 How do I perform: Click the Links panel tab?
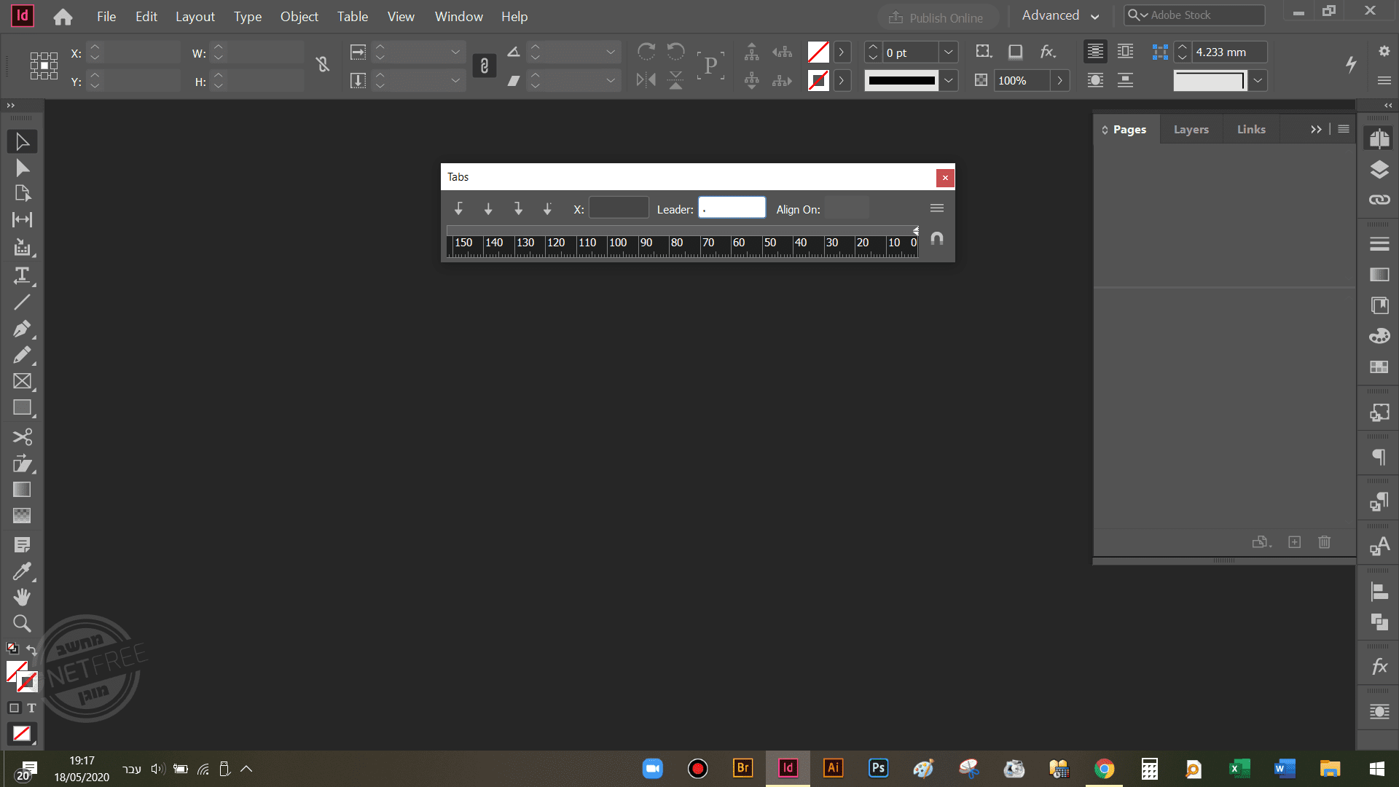click(x=1250, y=130)
